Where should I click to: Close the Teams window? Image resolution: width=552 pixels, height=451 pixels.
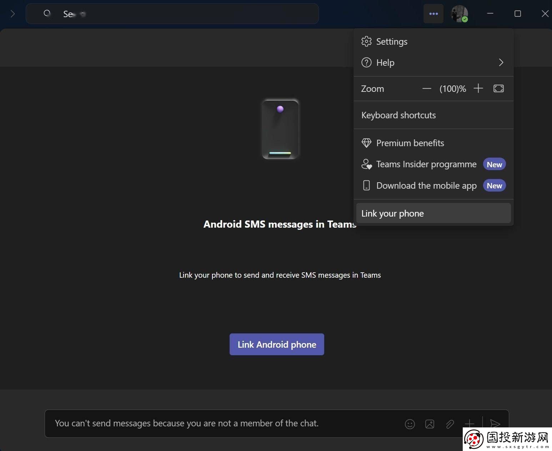tap(545, 14)
